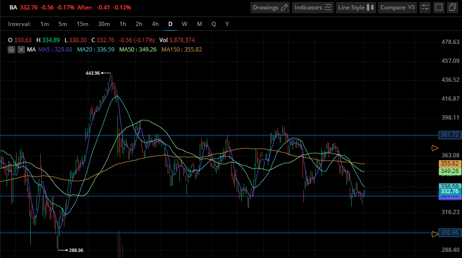462x258 pixels.
Task: Click the MA indicator label
Action: (x=31, y=50)
